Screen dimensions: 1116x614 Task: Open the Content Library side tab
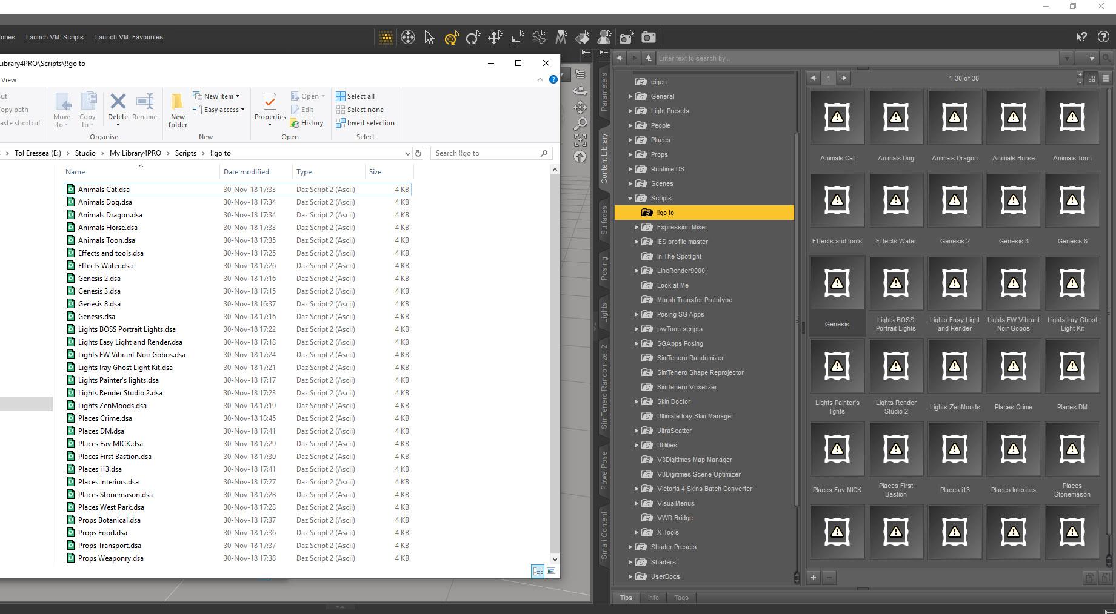[x=604, y=159]
